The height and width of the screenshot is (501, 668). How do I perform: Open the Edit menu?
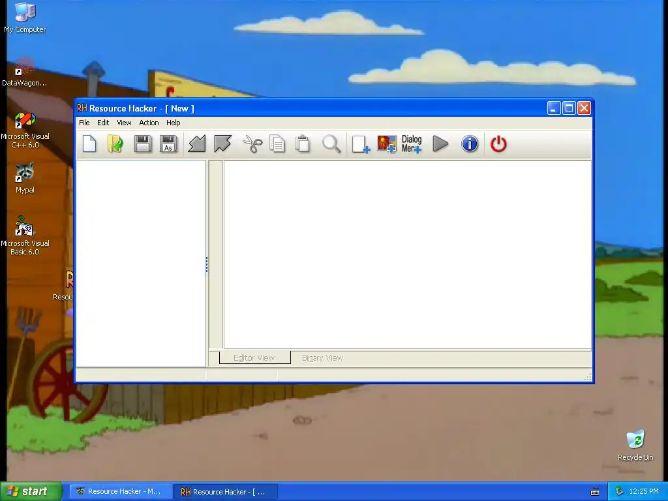tap(103, 123)
